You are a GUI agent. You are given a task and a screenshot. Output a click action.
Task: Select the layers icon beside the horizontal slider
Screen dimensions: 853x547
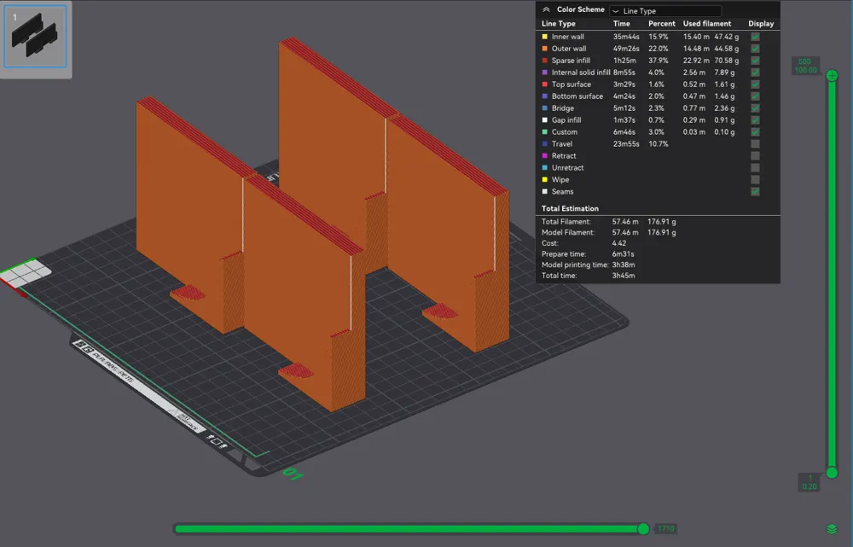coord(831,529)
